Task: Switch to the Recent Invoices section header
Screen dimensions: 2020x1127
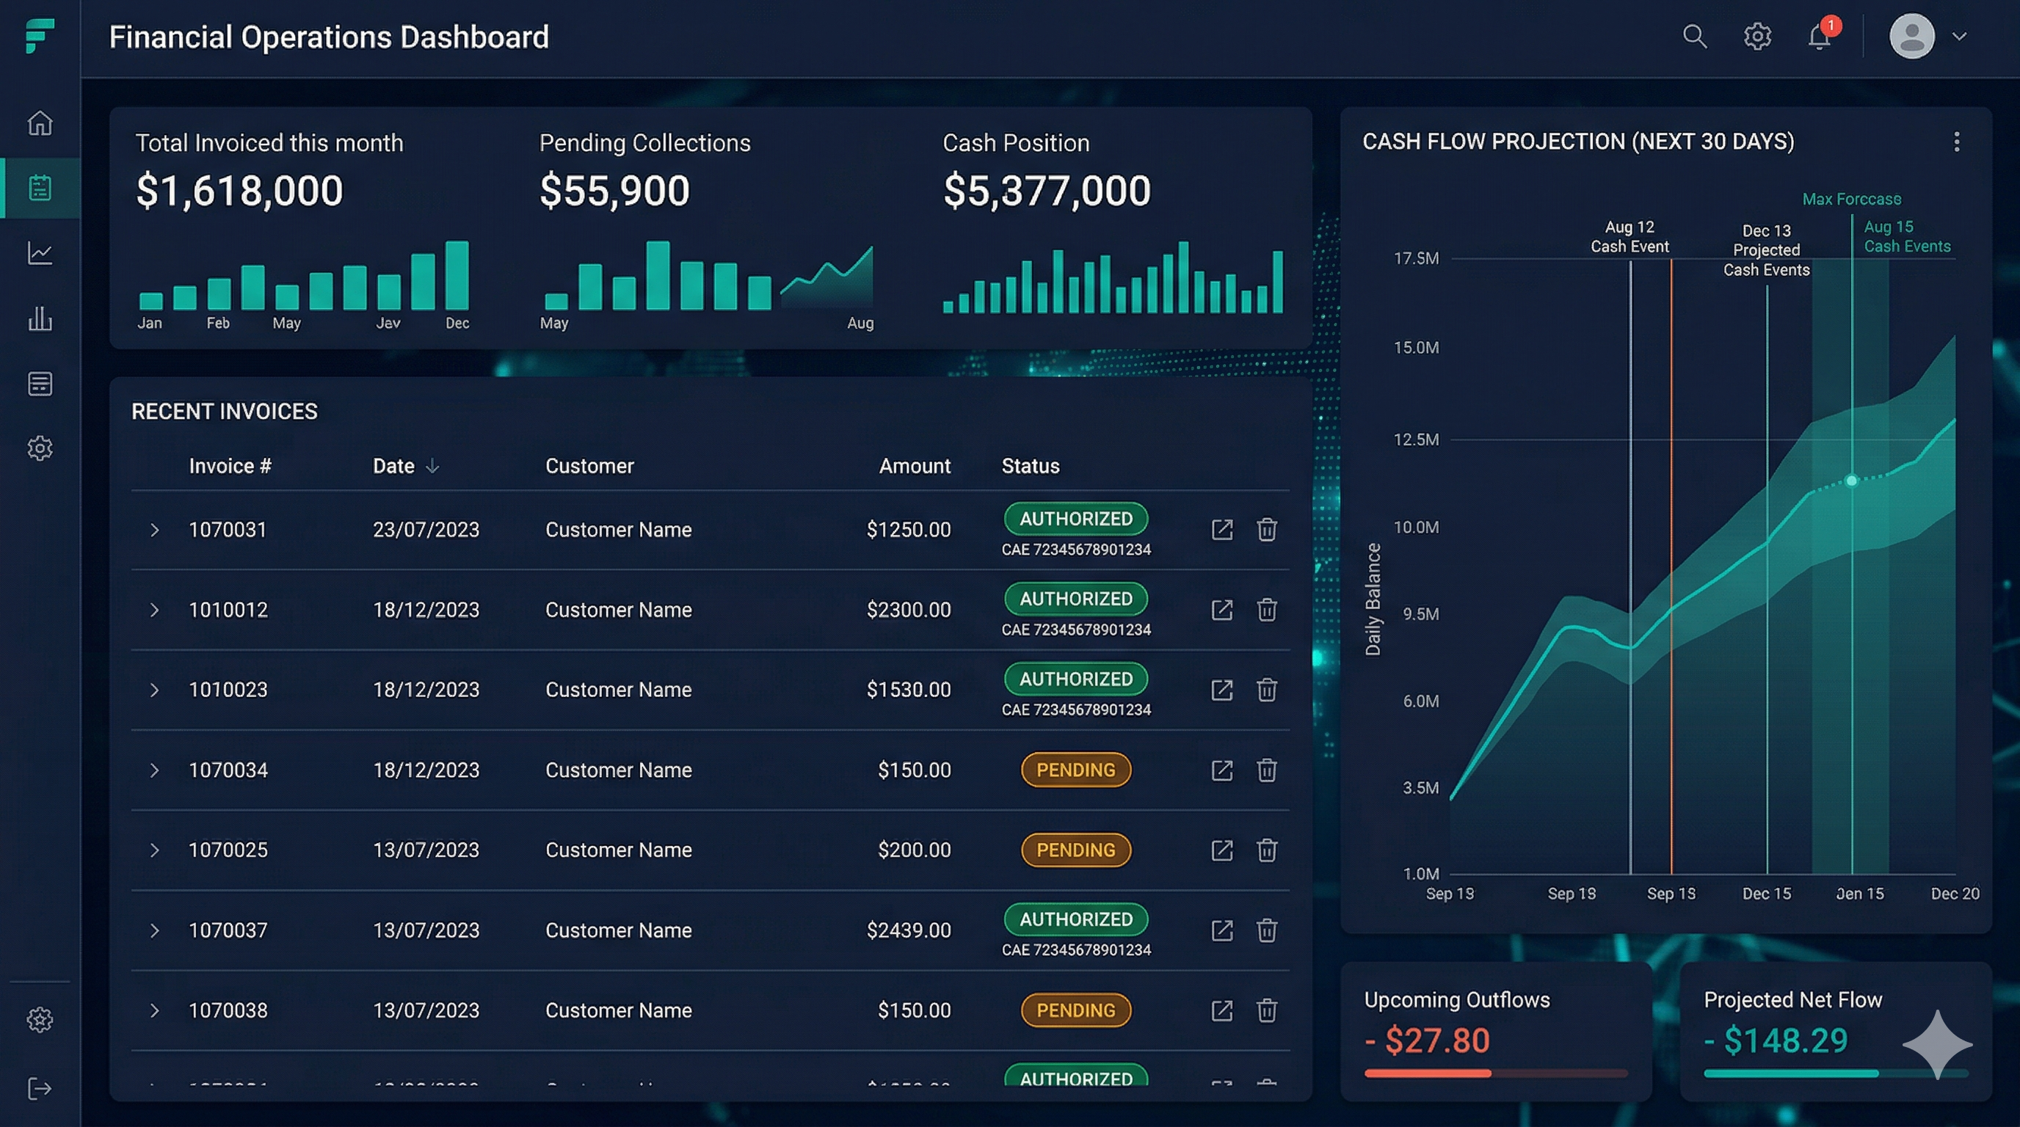Action: [x=225, y=411]
